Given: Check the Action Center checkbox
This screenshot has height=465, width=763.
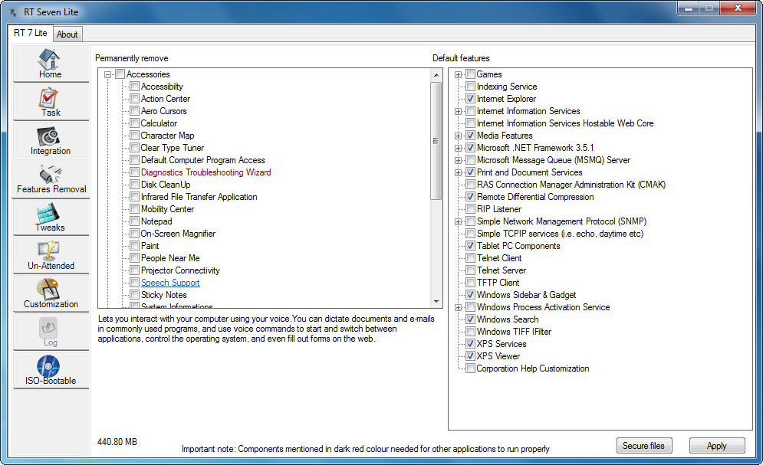Looking at the screenshot, I should (x=135, y=99).
